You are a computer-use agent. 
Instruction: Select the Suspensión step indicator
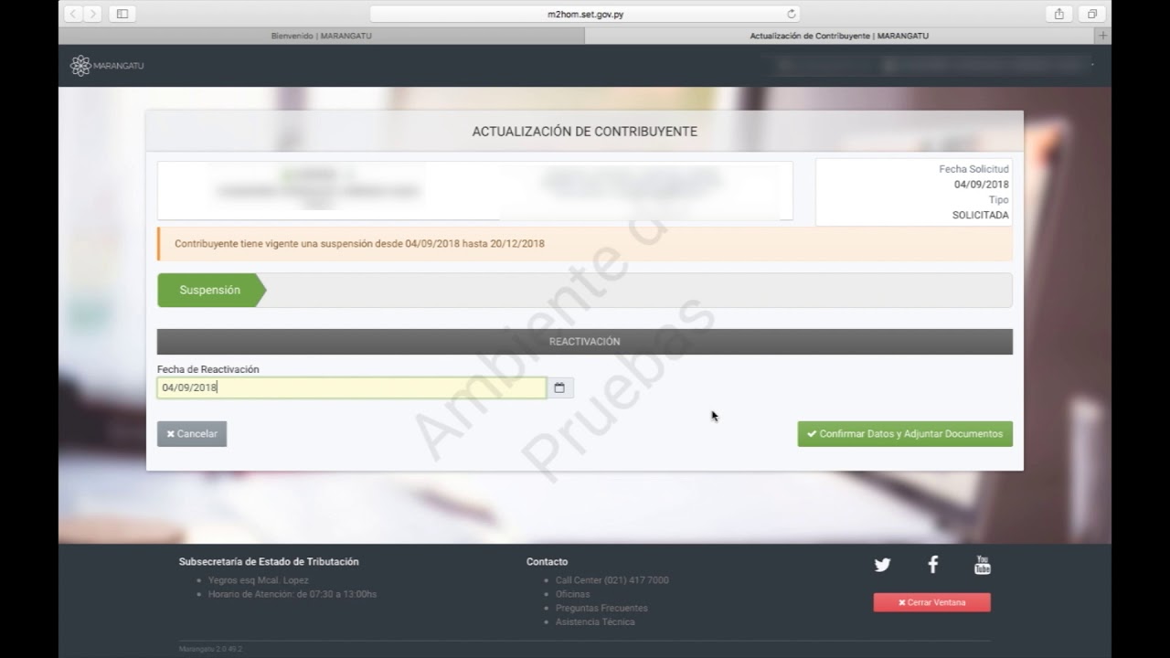pos(210,290)
